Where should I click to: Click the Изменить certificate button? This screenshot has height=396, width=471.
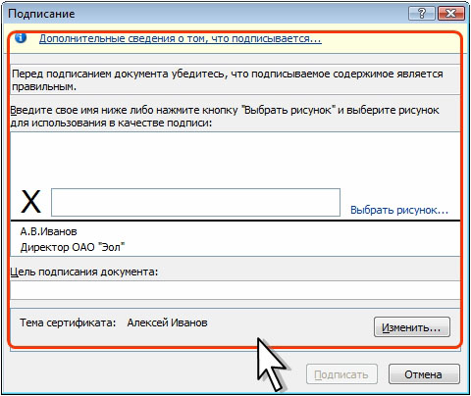coord(412,327)
